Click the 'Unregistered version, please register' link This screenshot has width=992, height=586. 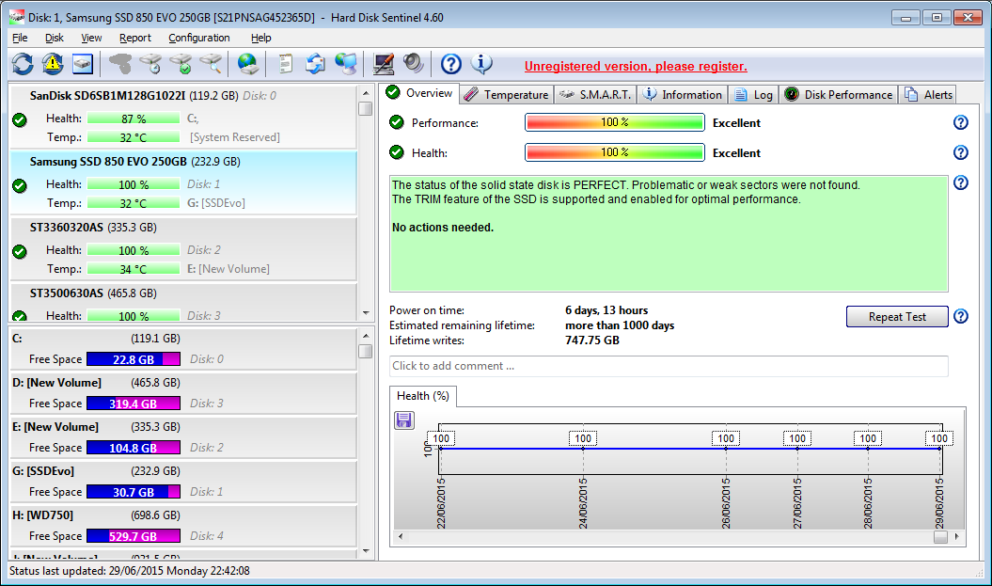(636, 67)
